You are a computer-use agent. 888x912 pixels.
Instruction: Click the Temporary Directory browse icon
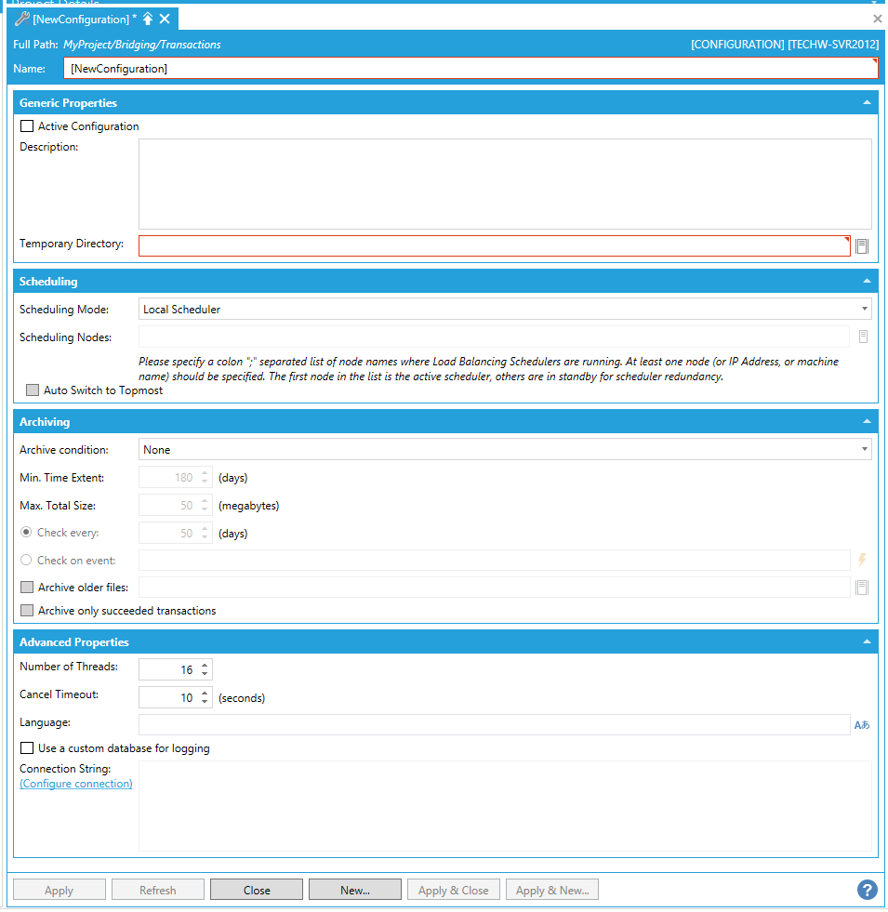[862, 246]
